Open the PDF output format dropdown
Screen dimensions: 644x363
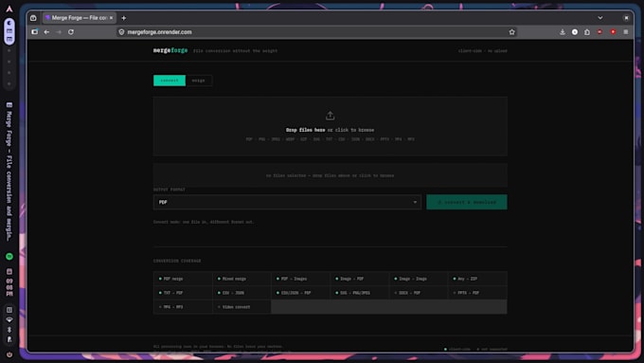pos(287,202)
